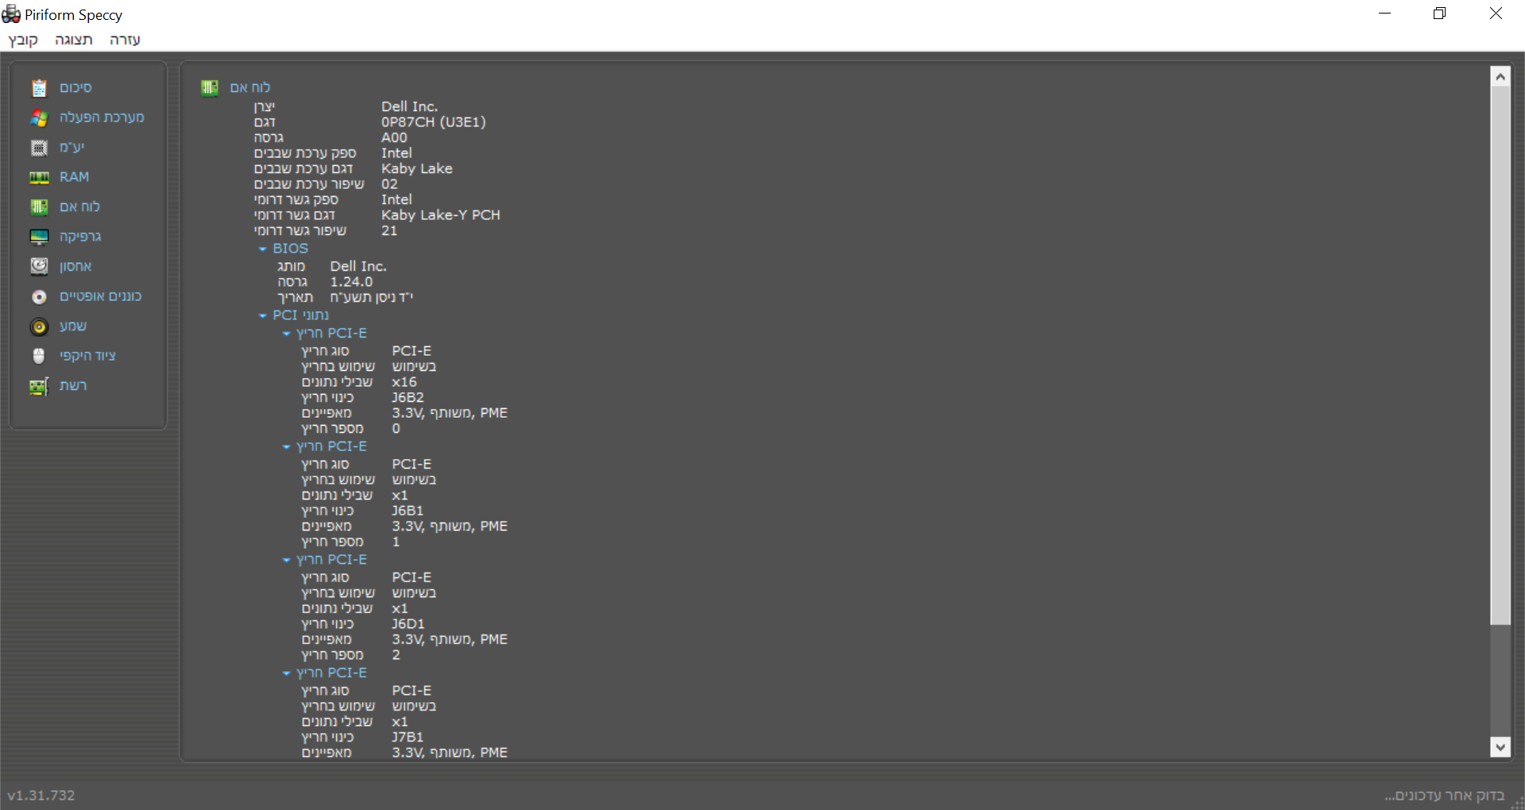Click the vertical scrollbar thumb
The width and height of the screenshot is (1525, 810).
pyautogui.click(x=1500, y=356)
